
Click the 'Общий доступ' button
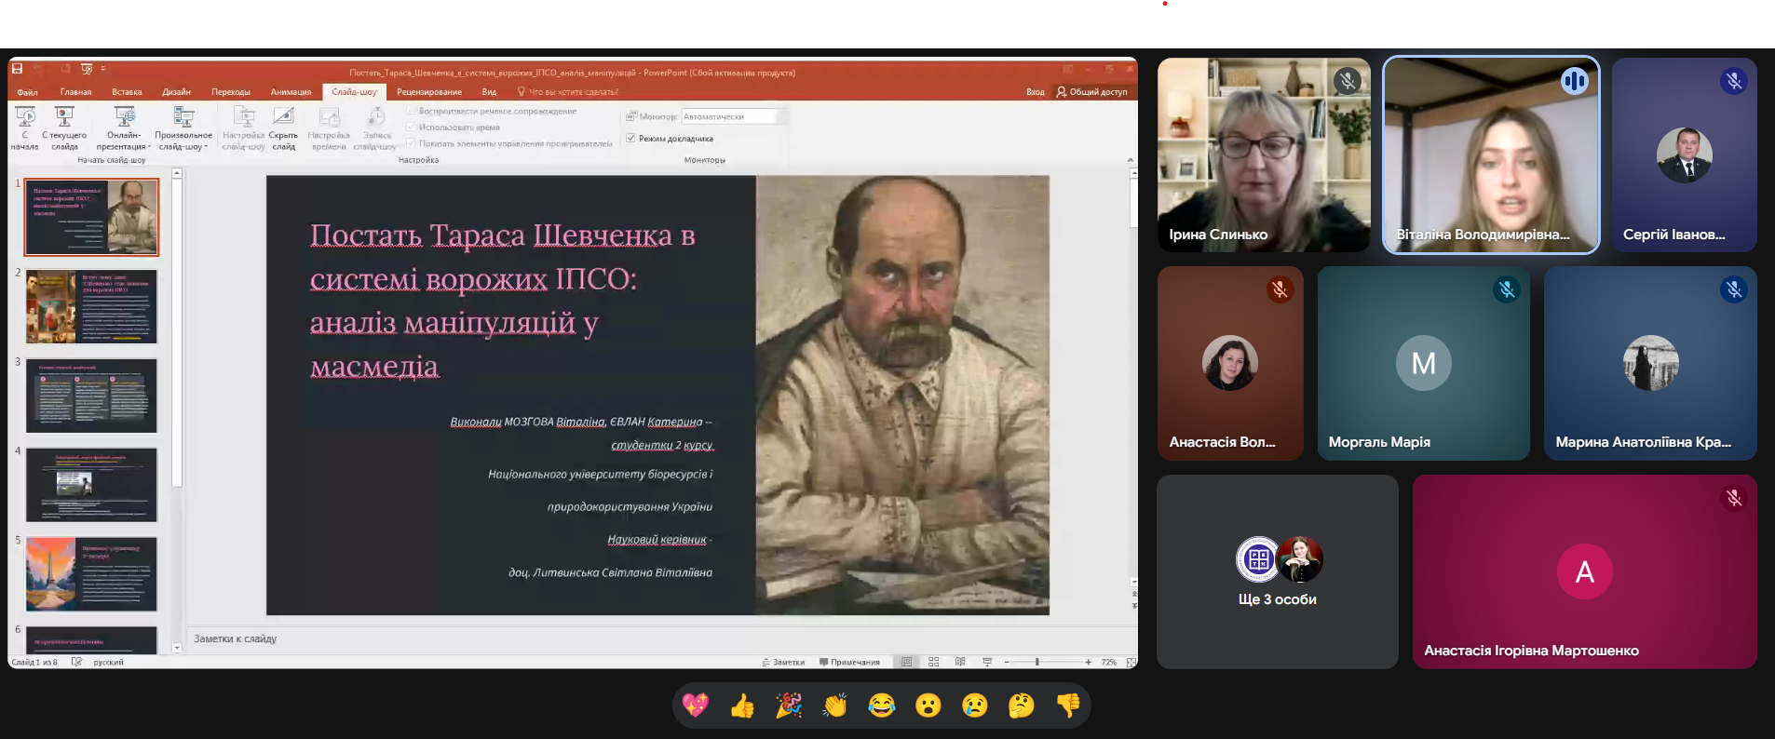point(1091,92)
